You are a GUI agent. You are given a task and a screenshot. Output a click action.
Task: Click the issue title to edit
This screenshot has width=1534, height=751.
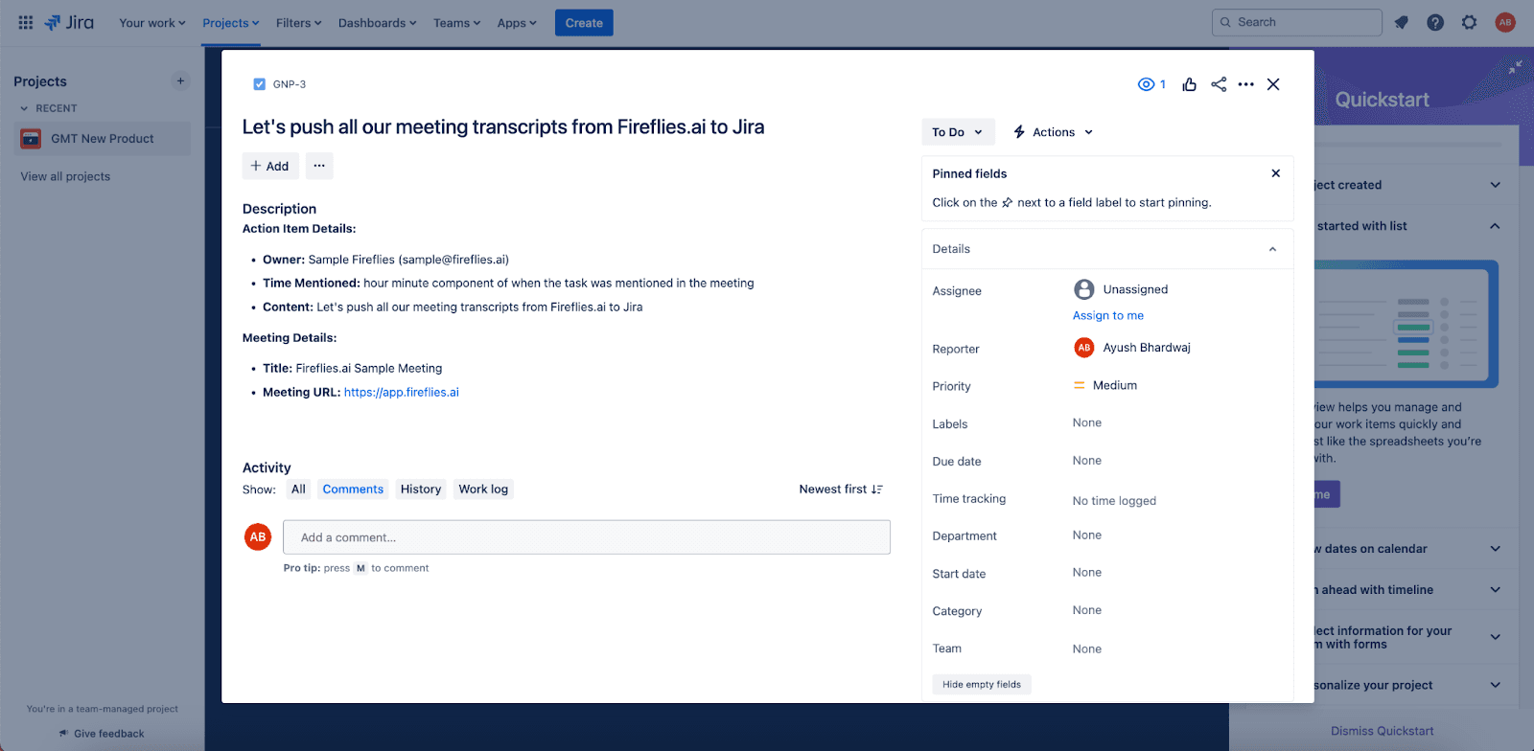coord(503,126)
